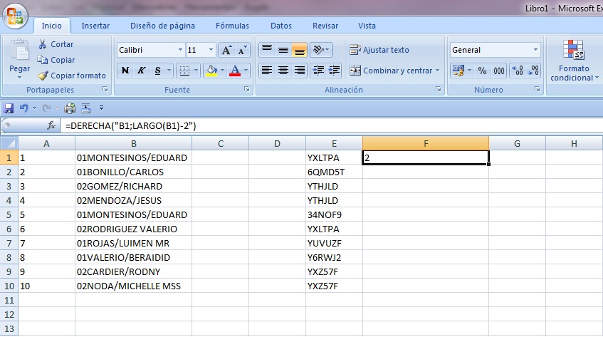Decrease indent icon
Viewport: 603px width, 337px height.
point(318,71)
